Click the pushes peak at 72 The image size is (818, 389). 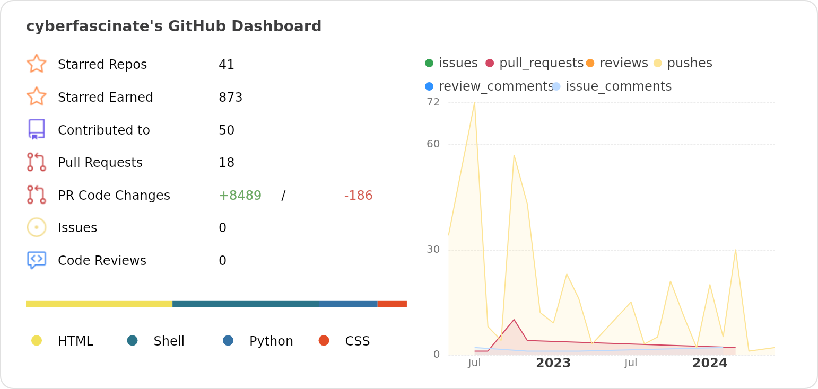click(474, 103)
